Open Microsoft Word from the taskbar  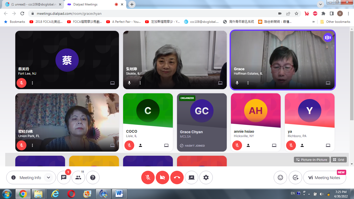click(119, 194)
